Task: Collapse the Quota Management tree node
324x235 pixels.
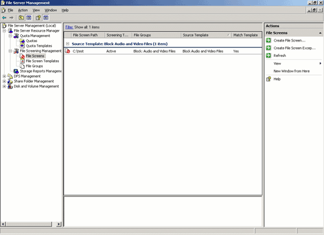Action: click(10, 36)
